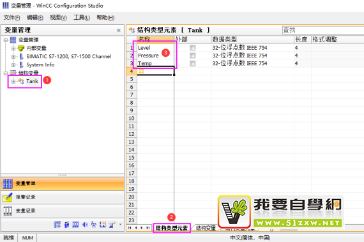
Task: Click the first small icon in navigation strip
Action: tap(57, 225)
